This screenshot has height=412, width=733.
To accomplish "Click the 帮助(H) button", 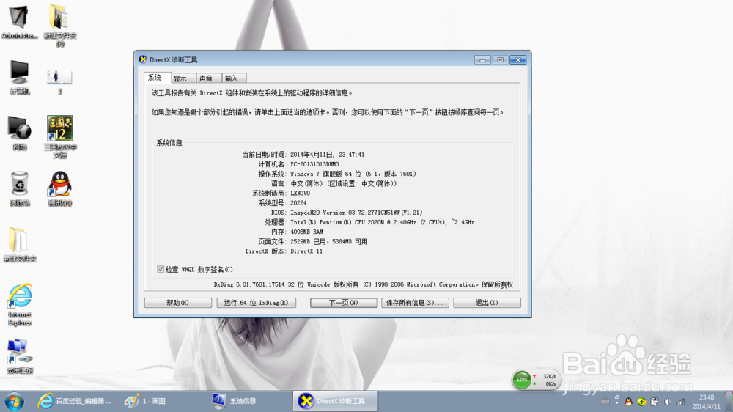I will point(177,303).
